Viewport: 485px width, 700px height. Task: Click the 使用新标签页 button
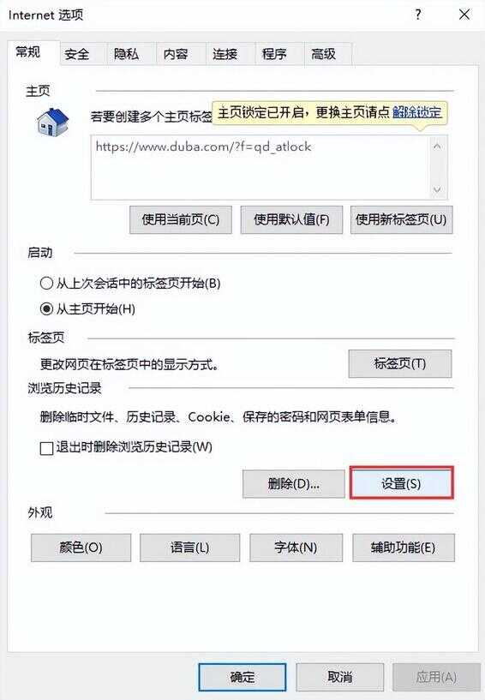401,219
